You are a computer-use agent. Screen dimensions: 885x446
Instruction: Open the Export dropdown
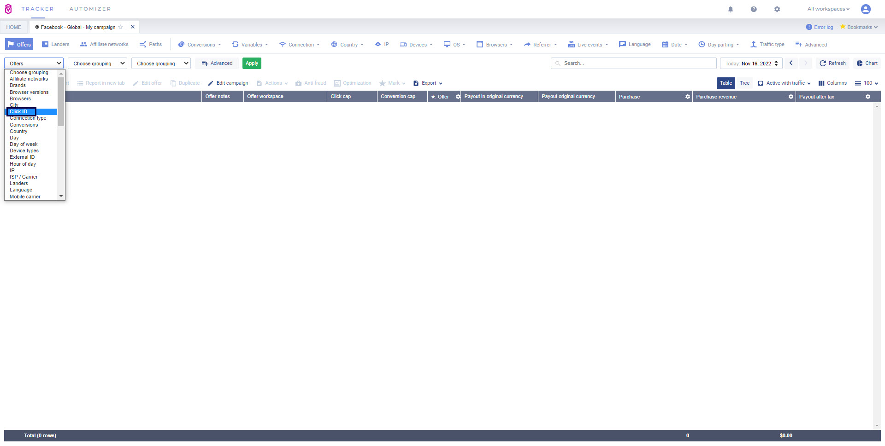[x=428, y=83]
